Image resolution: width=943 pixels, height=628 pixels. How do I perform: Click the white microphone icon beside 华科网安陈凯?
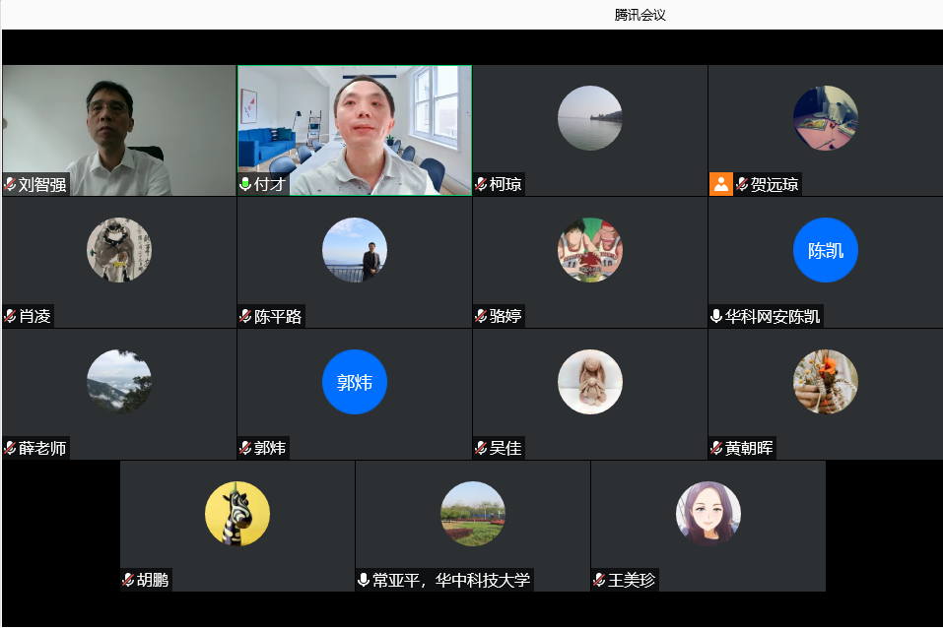716,317
